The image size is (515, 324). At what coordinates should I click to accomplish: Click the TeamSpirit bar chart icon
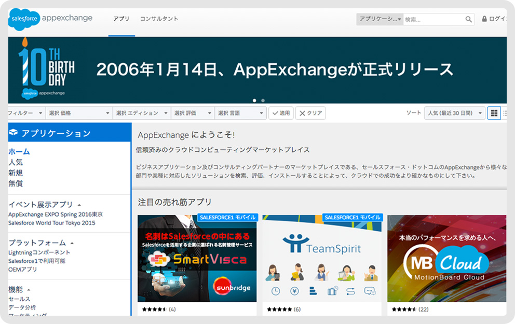coord(313,291)
